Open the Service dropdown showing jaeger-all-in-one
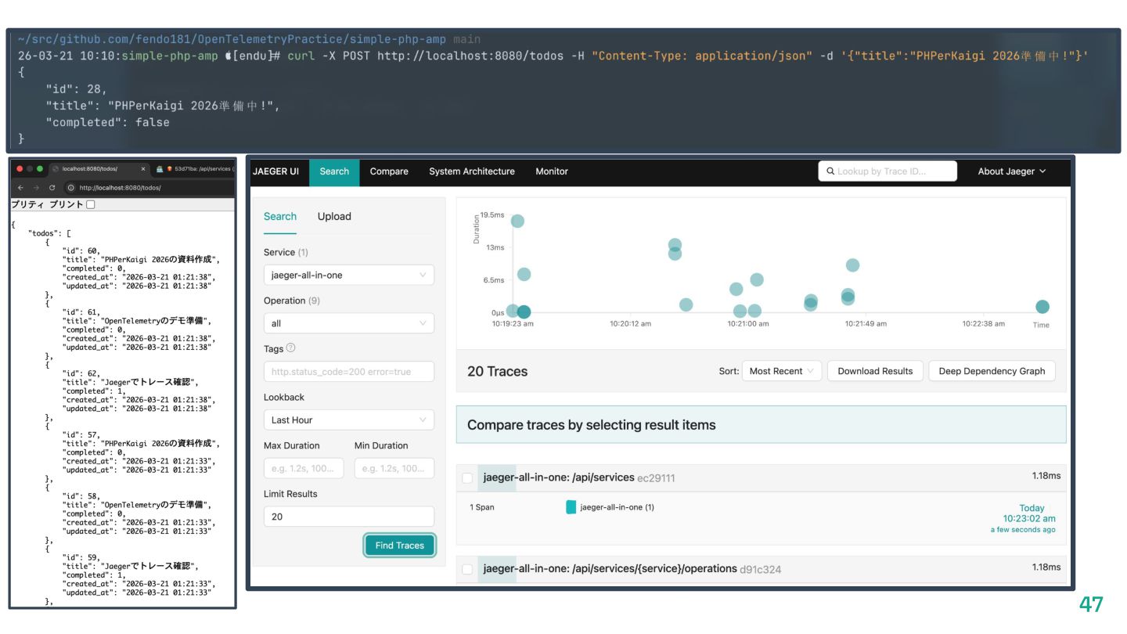 (x=348, y=275)
